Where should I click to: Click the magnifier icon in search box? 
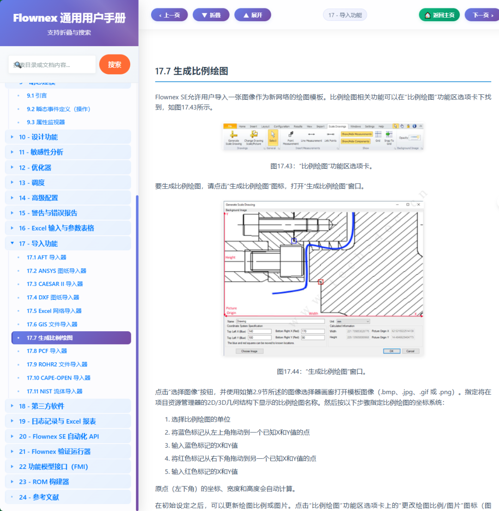(x=18, y=65)
